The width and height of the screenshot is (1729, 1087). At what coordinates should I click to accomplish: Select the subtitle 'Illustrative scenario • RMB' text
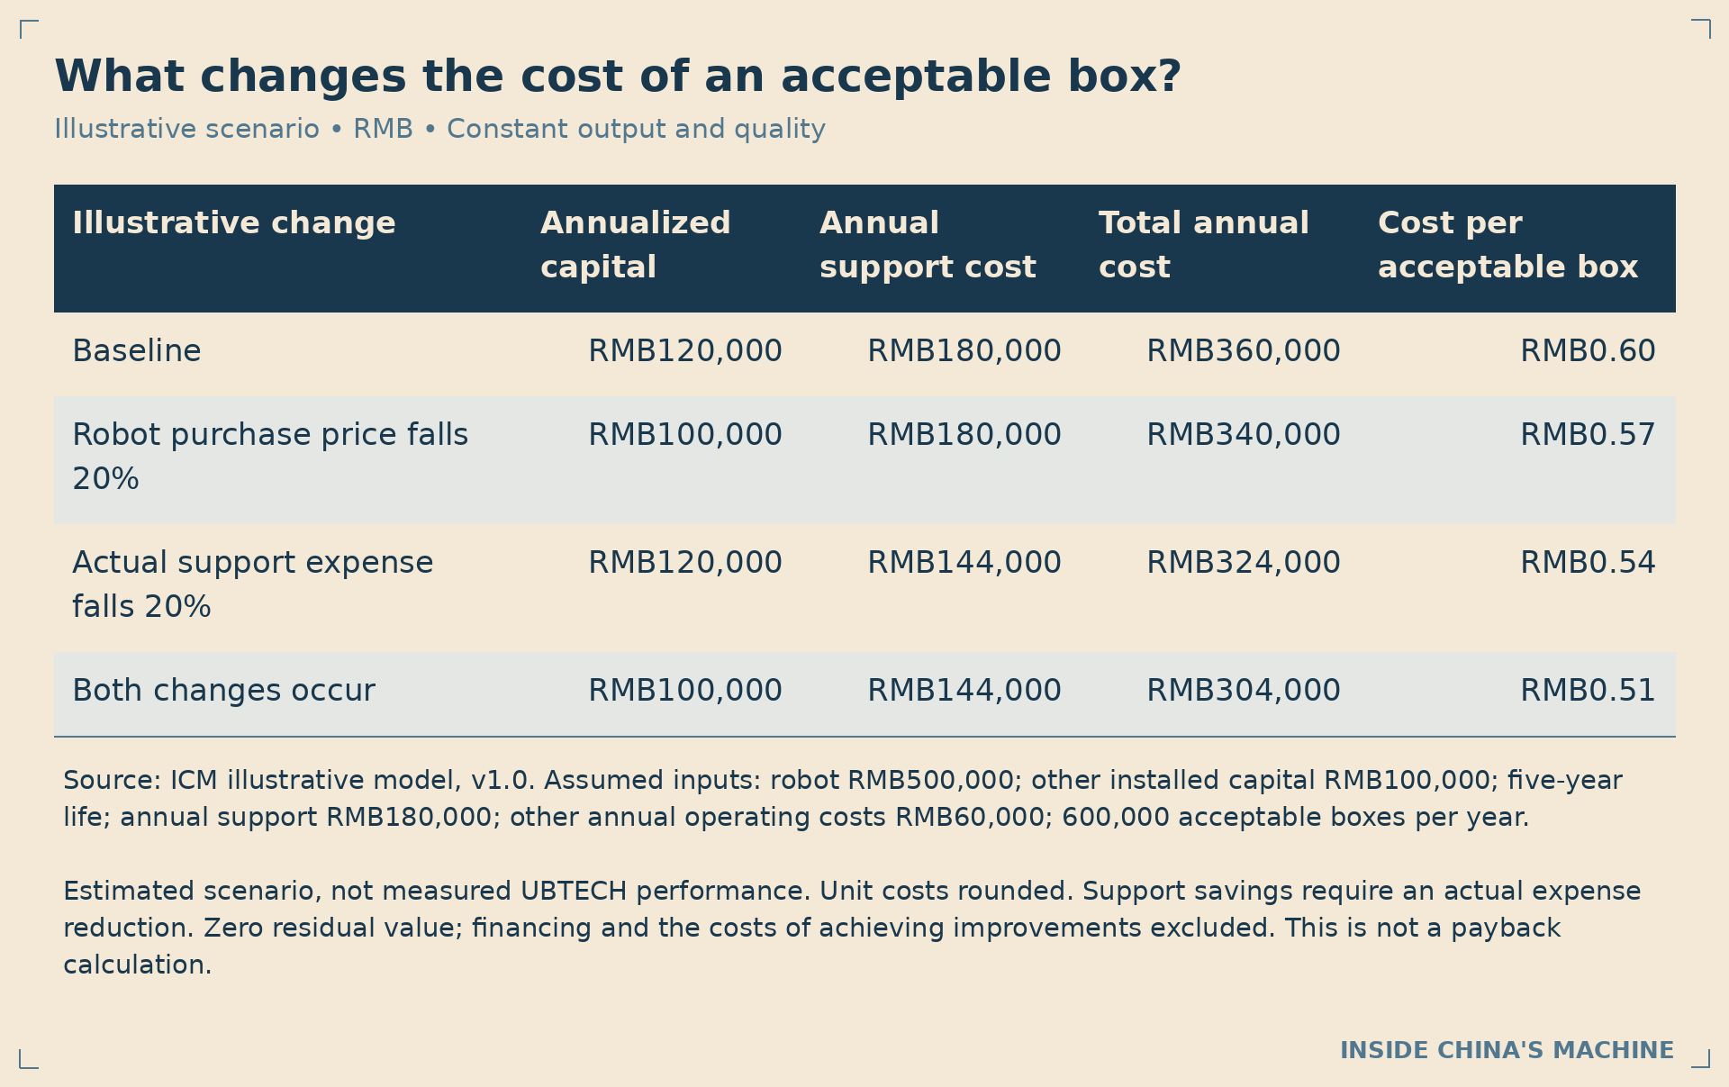(x=233, y=129)
